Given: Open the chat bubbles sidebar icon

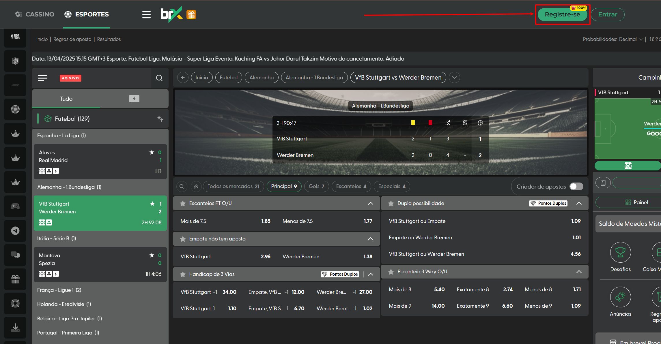Looking at the screenshot, I should pyautogui.click(x=15, y=255).
